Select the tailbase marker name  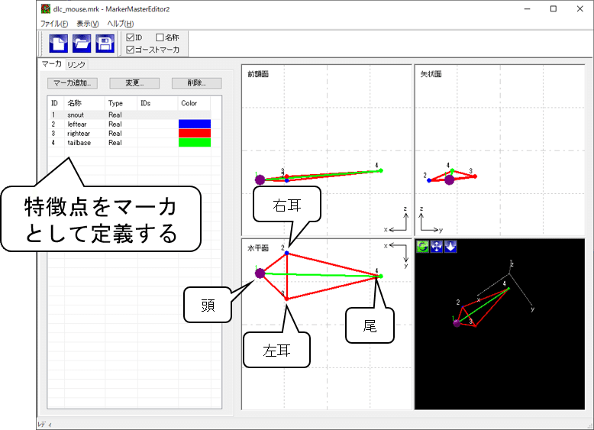tap(79, 143)
